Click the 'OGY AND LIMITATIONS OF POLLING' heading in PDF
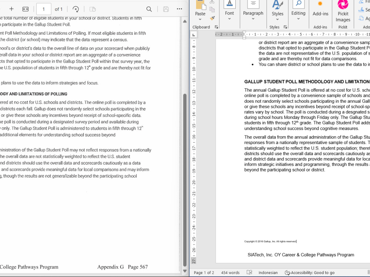The width and height of the screenshot is (370, 277). 34,94
